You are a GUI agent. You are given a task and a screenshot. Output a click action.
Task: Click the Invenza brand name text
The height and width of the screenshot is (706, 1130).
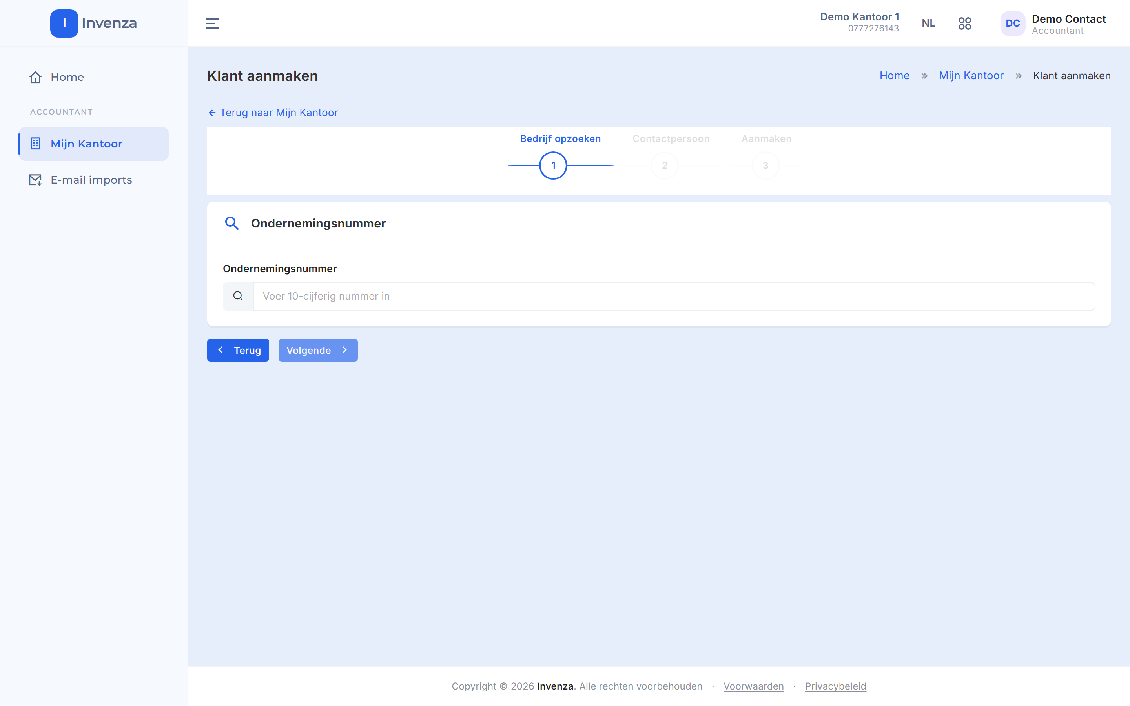109,23
